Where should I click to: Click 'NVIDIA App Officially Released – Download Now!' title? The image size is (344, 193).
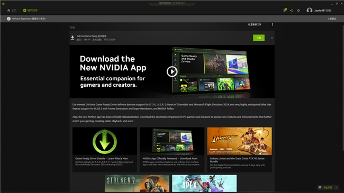[170, 158]
